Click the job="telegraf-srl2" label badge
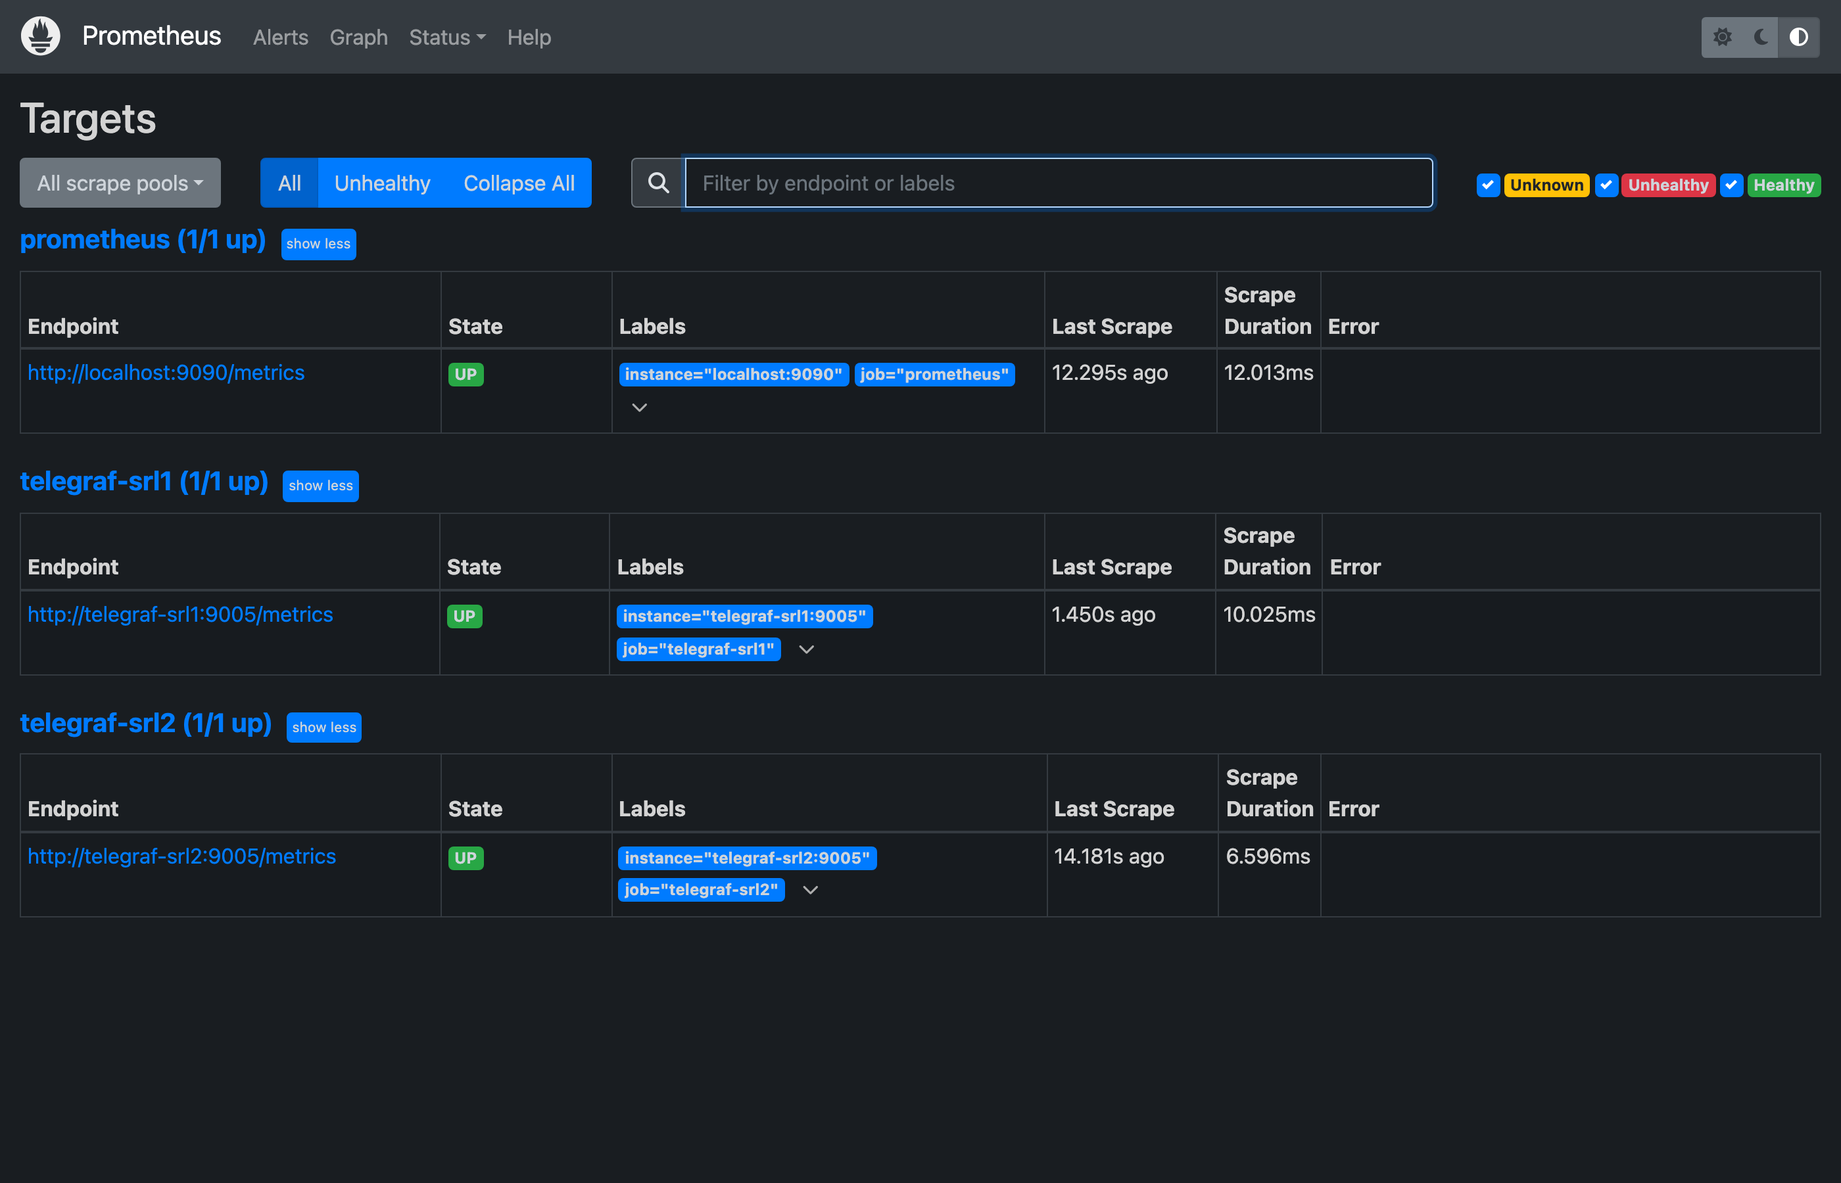 pos(701,890)
